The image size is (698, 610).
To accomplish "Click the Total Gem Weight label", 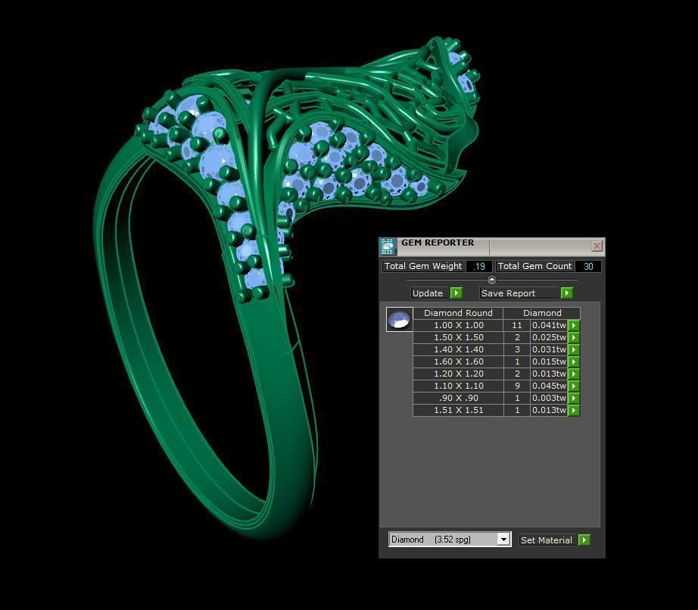I will coord(423,266).
